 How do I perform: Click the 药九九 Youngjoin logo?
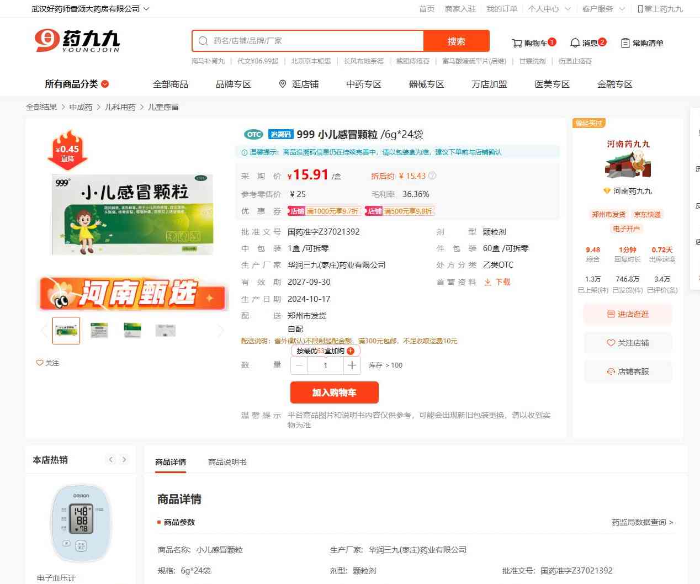coord(77,41)
